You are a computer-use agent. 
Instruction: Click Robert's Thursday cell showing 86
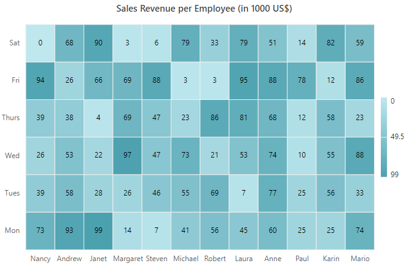(214, 118)
